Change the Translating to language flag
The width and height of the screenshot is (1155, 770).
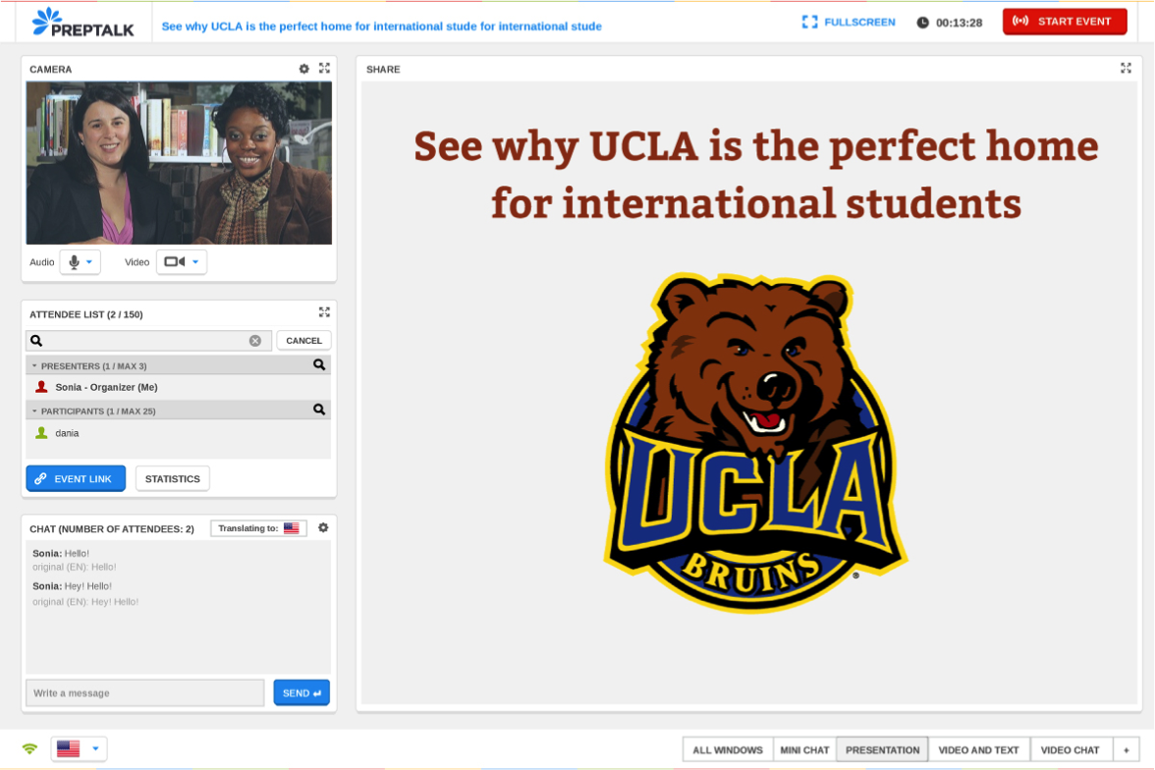pos(291,528)
